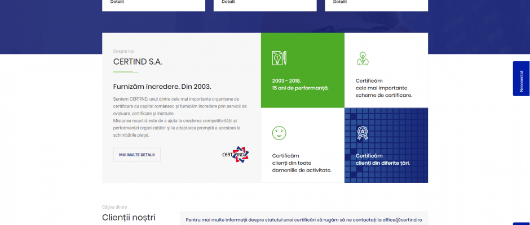This screenshot has height=225, width=530.
Task: Click the CERTIND S.A. heading
Action: click(138, 62)
